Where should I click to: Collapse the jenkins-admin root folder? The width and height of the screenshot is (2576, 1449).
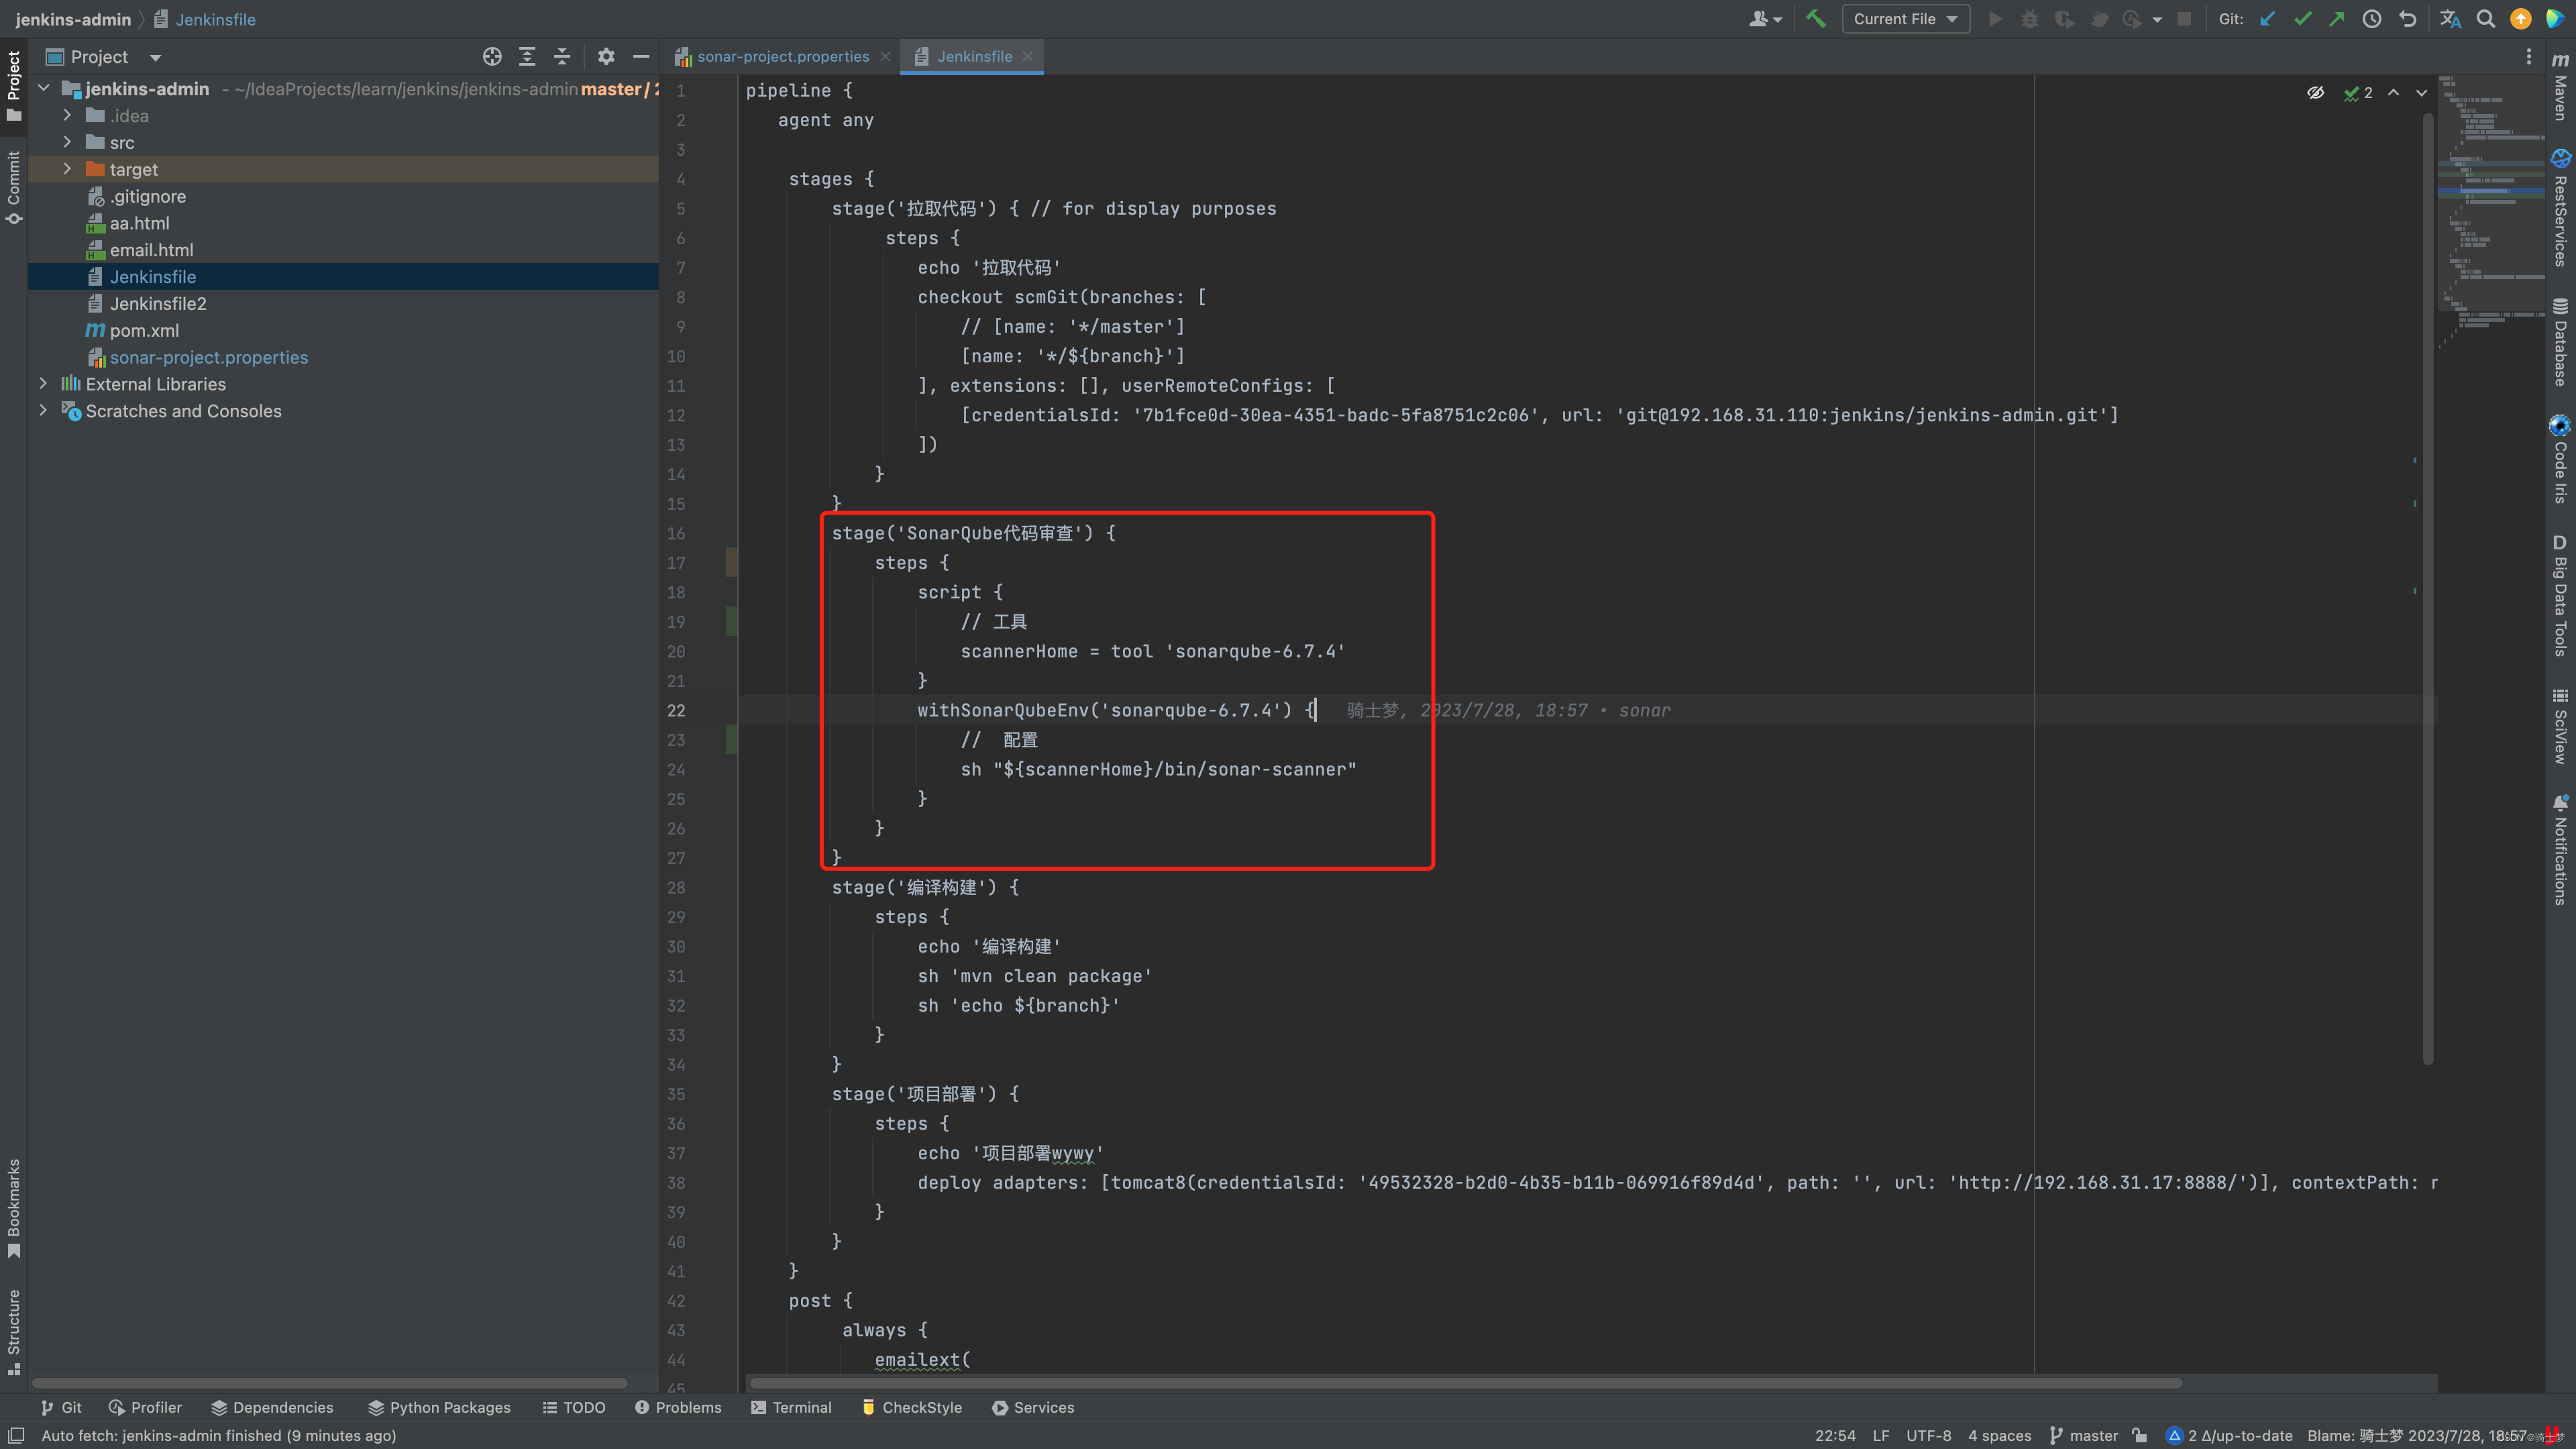tap(44, 89)
